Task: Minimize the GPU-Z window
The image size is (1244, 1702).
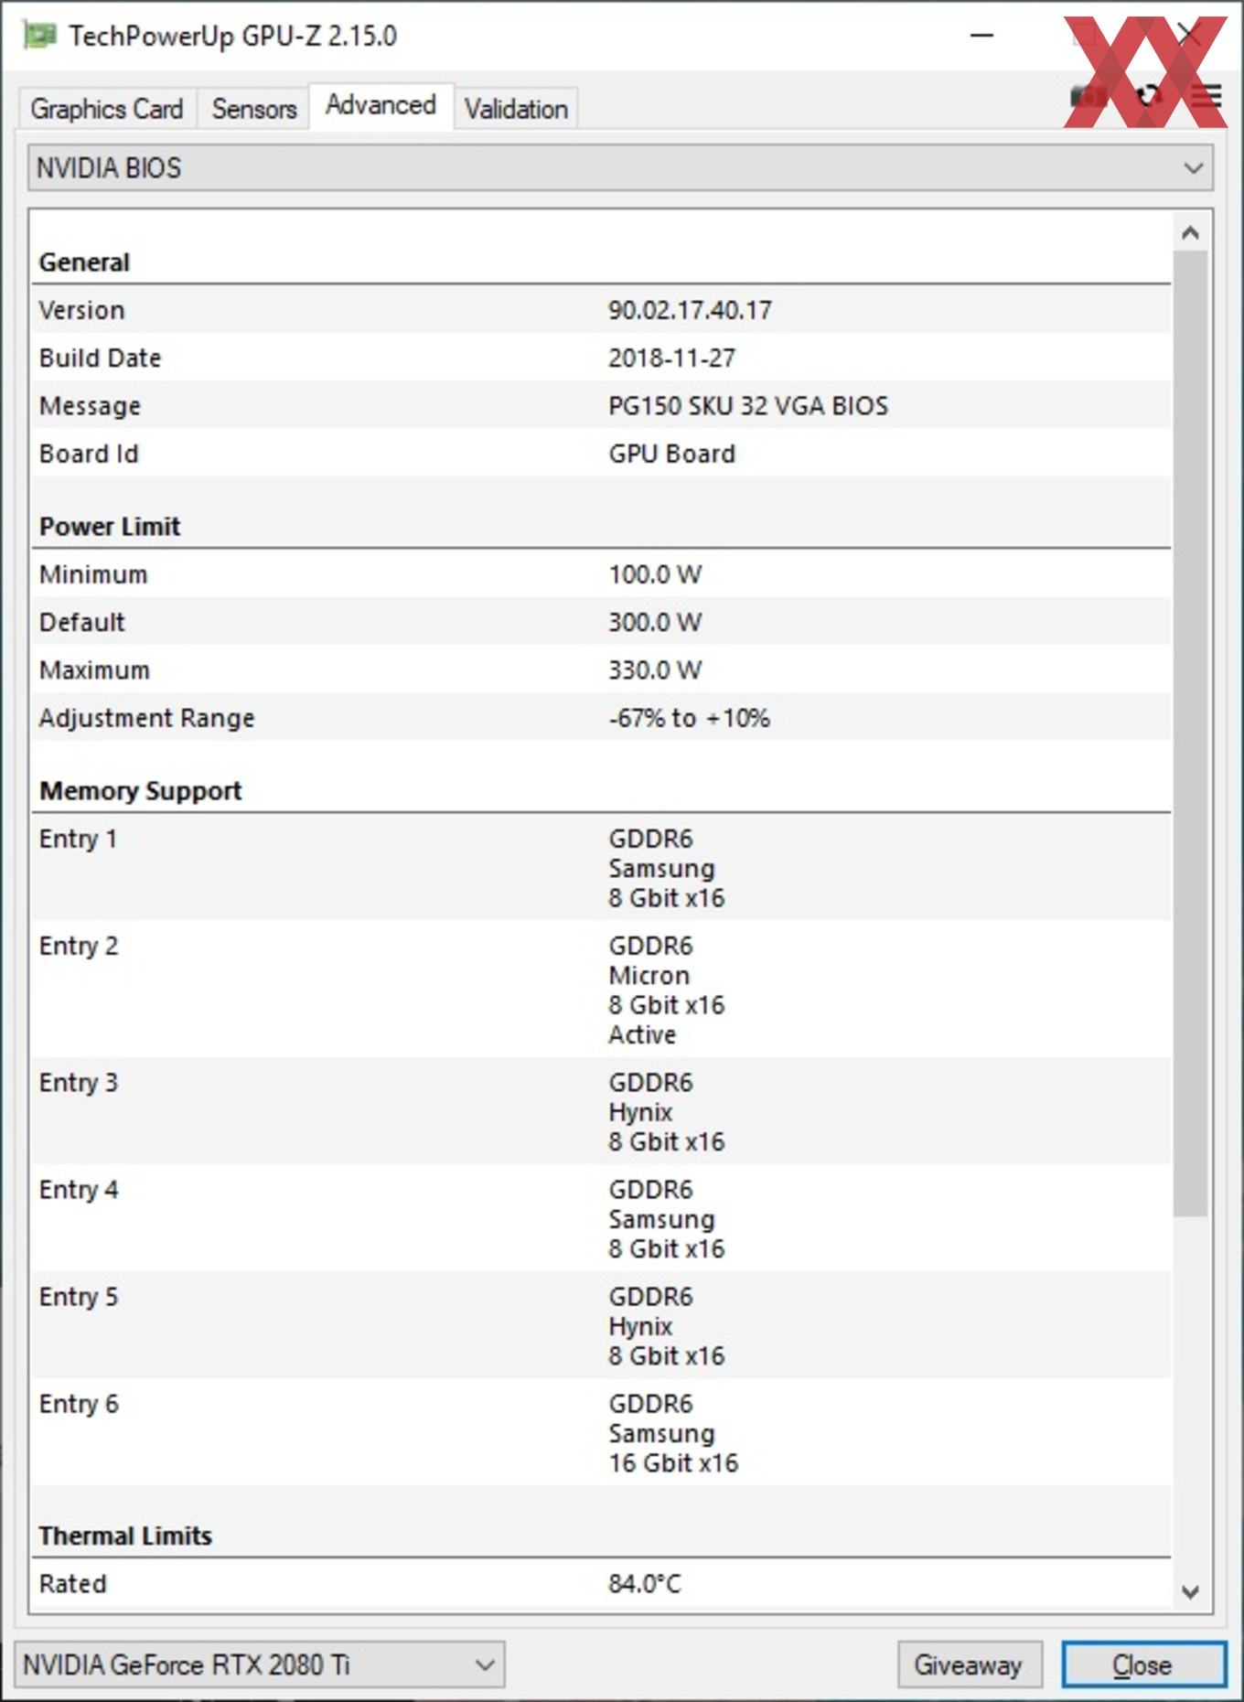Action: click(981, 36)
